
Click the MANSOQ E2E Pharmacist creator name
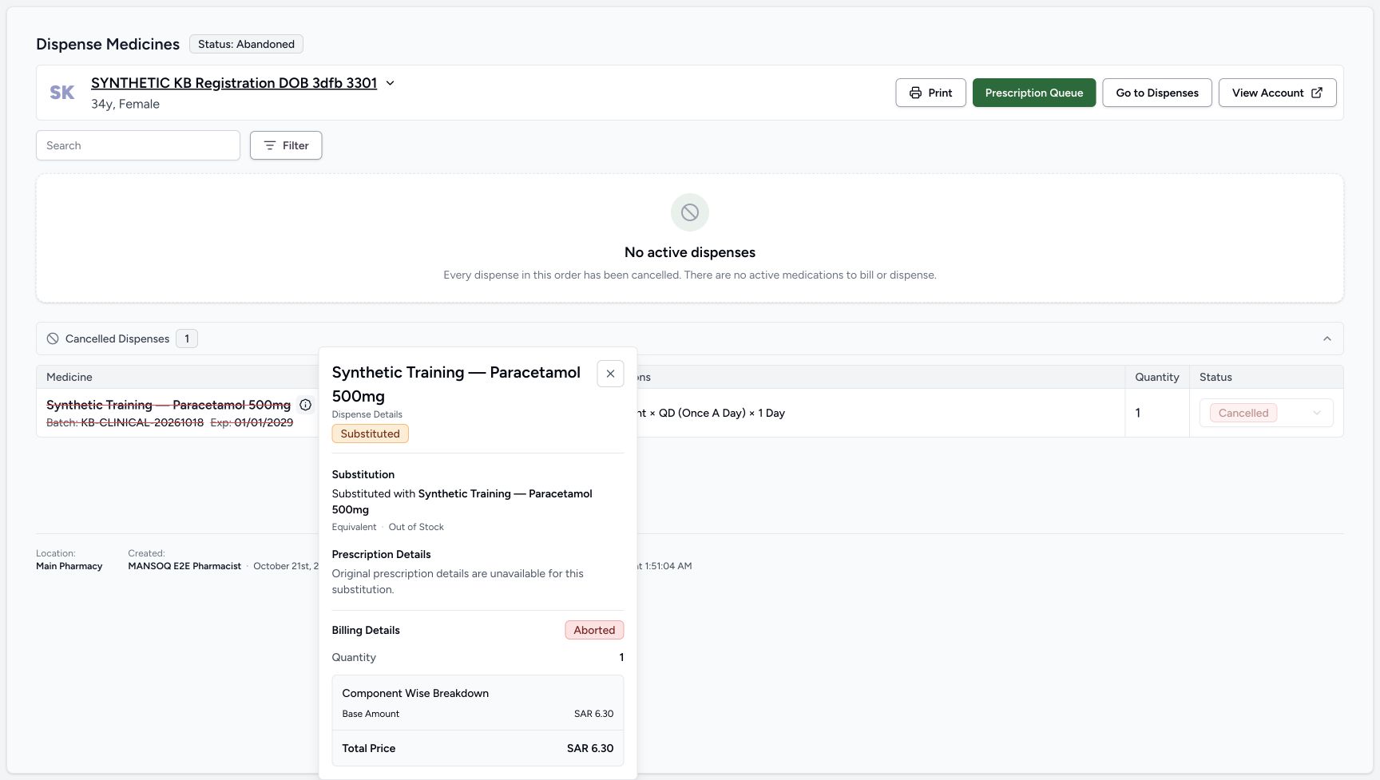(x=184, y=566)
